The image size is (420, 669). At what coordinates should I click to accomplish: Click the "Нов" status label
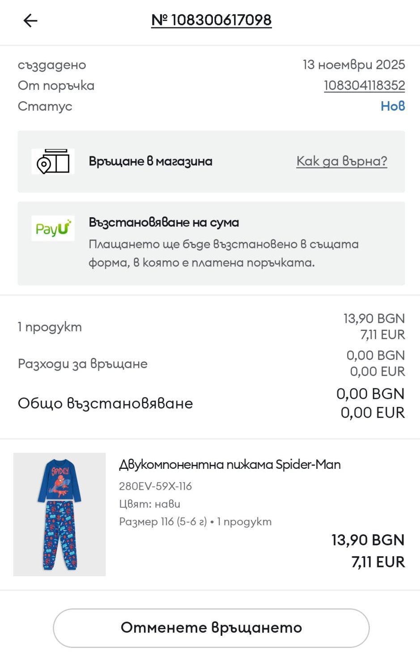393,106
